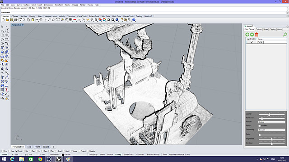Viewport: 289px width, 162px height.
Task: Select the Pan hand tool
Action: pos(41,20)
